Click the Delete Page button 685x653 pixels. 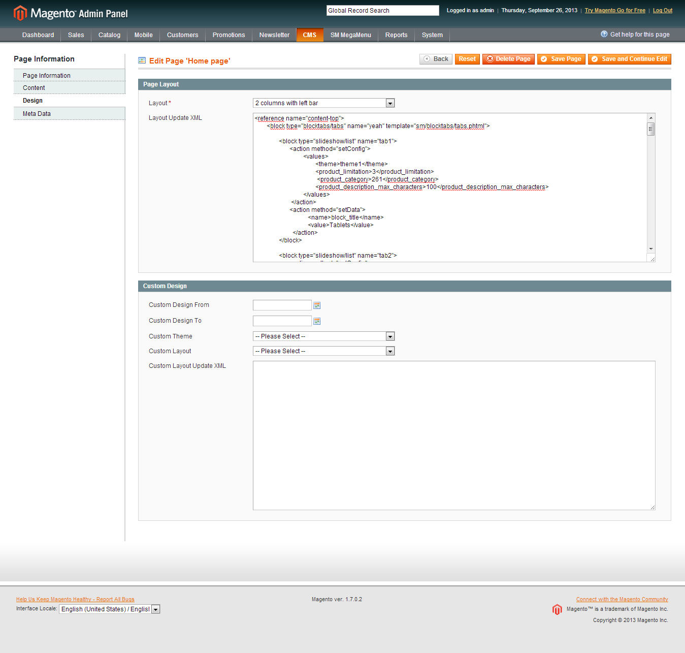(x=508, y=59)
